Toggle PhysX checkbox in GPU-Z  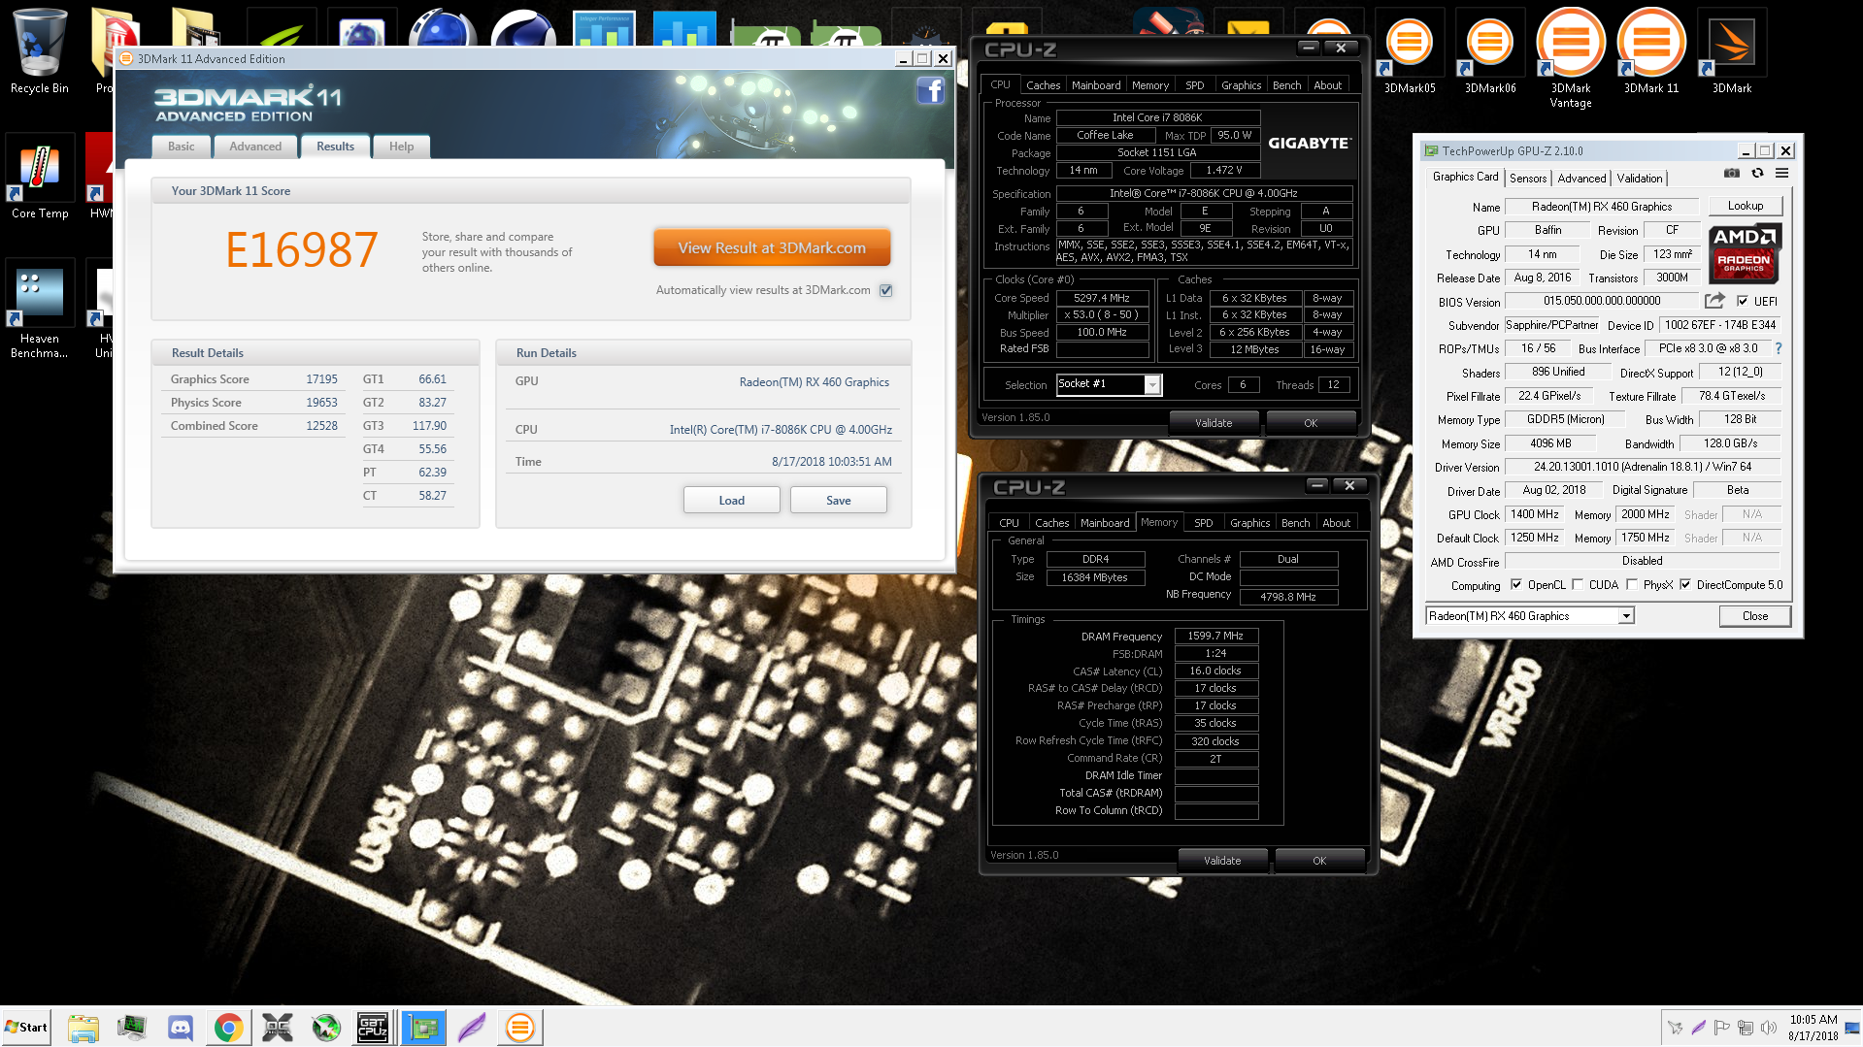point(1632,584)
